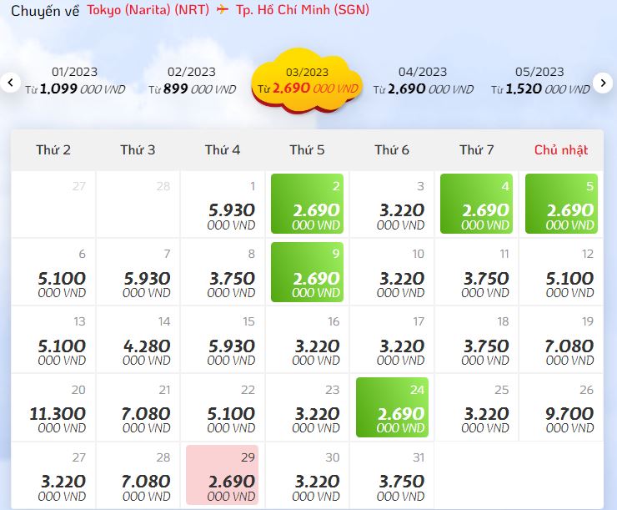This screenshot has height=510, width=617.
Task: Pick March 15 fare 5.930
Action: pyautogui.click(x=223, y=340)
